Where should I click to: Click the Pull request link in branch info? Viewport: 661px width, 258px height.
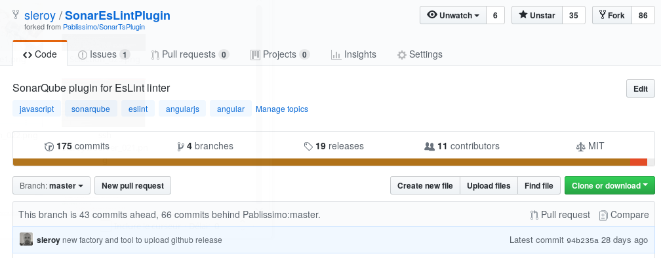pyautogui.click(x=560, y=215)
